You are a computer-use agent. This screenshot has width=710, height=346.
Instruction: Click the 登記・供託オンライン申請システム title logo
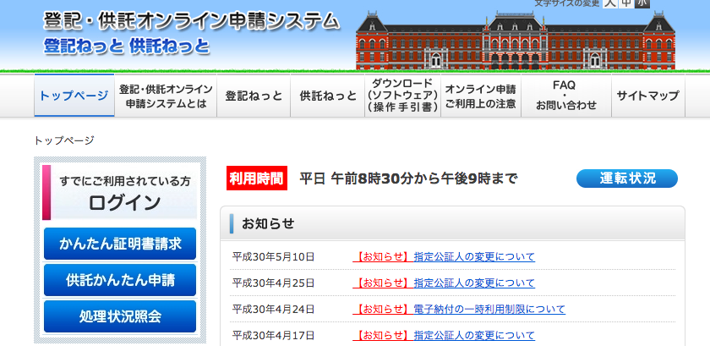pyautogui.click(x=191, y=21)
